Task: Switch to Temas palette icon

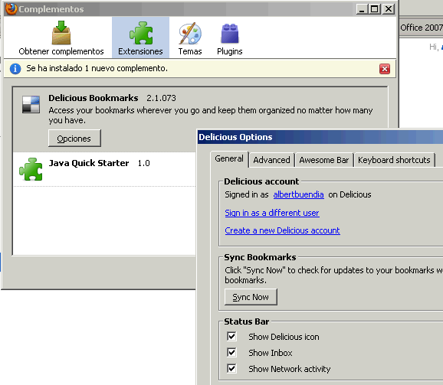Action: tap(190, 34)
